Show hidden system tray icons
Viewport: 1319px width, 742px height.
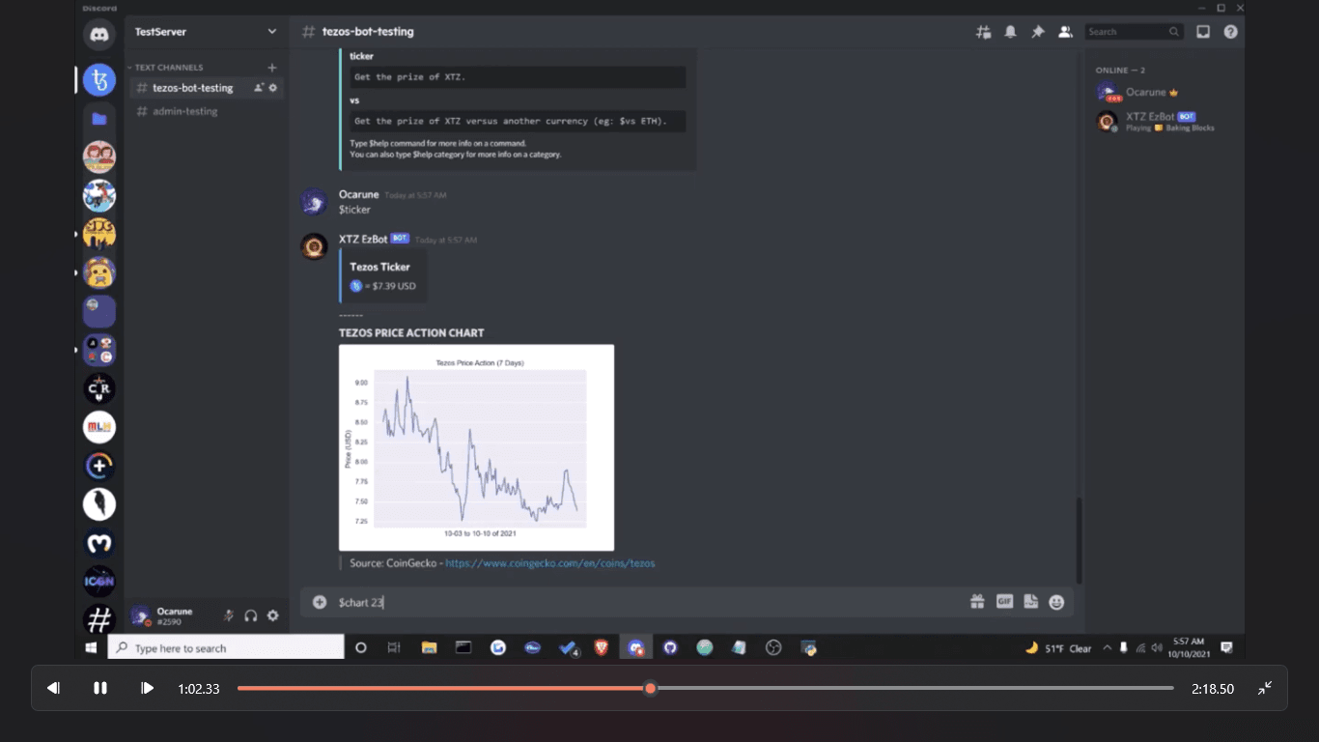(x=1107, y=647)
